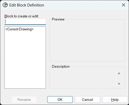This screenshot has height=105, width=129.
Task: Click inside the Description text box
Action: coord(83,78)
